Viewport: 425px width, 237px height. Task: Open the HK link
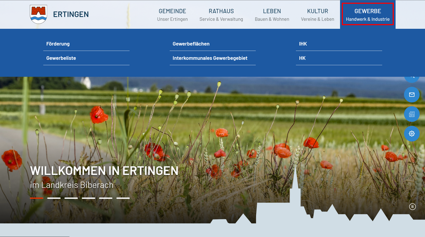[339, 58]
